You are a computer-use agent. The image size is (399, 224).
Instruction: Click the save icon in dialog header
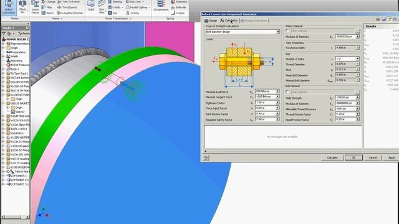384,19
